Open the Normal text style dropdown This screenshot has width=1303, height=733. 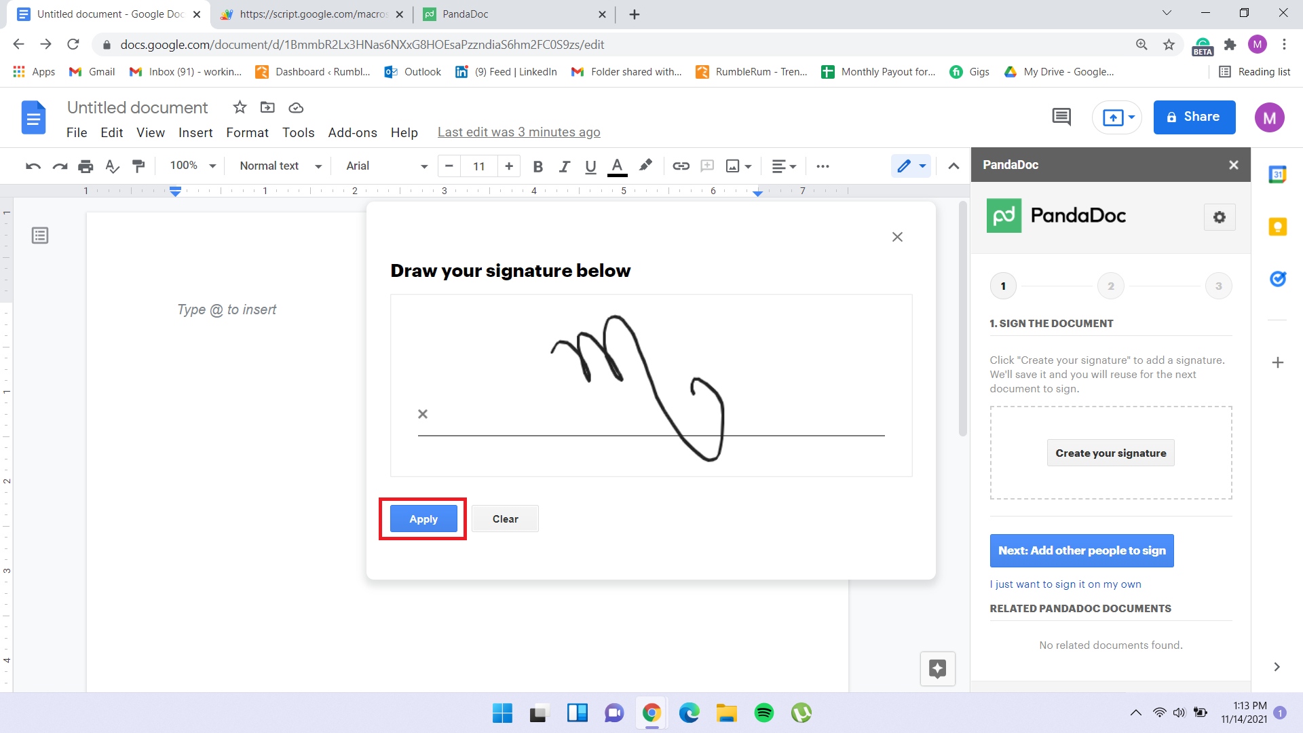tap(280, 166)
